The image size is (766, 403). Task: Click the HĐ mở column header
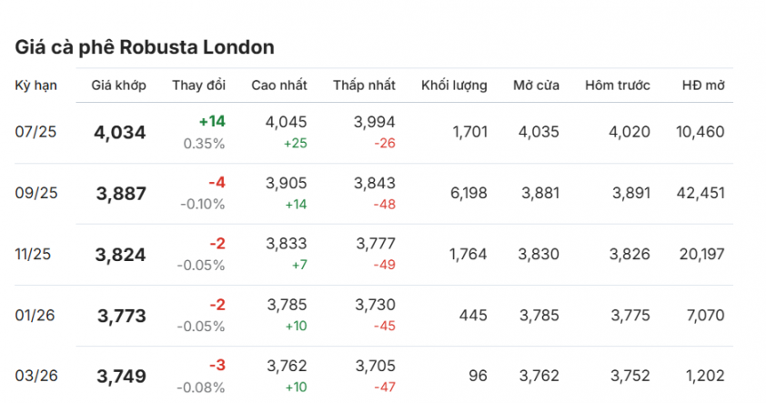703,86
